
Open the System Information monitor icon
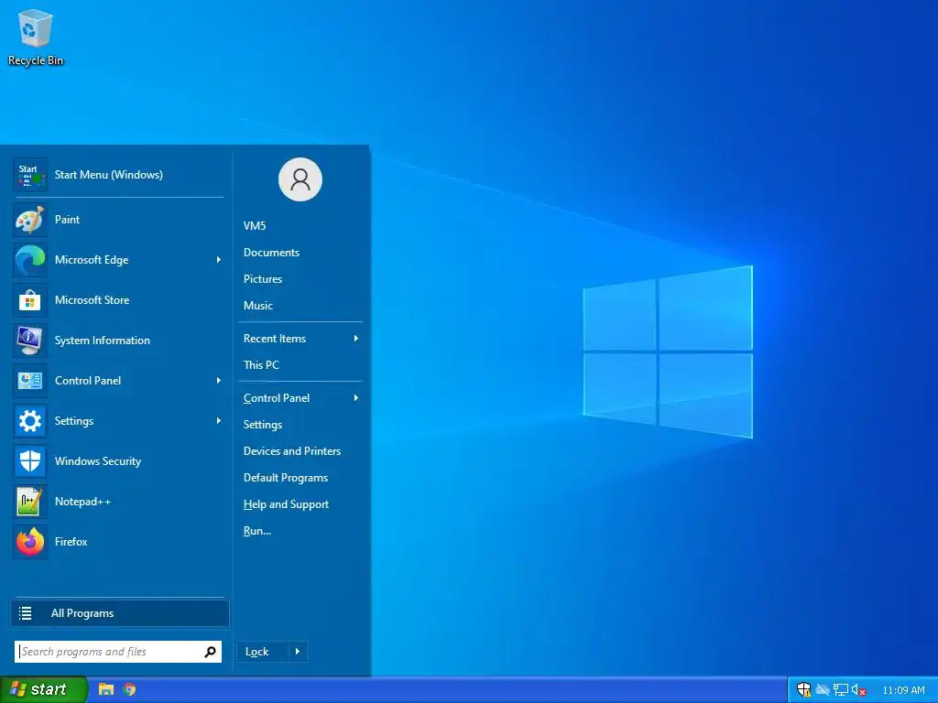[x=30, y=341]
